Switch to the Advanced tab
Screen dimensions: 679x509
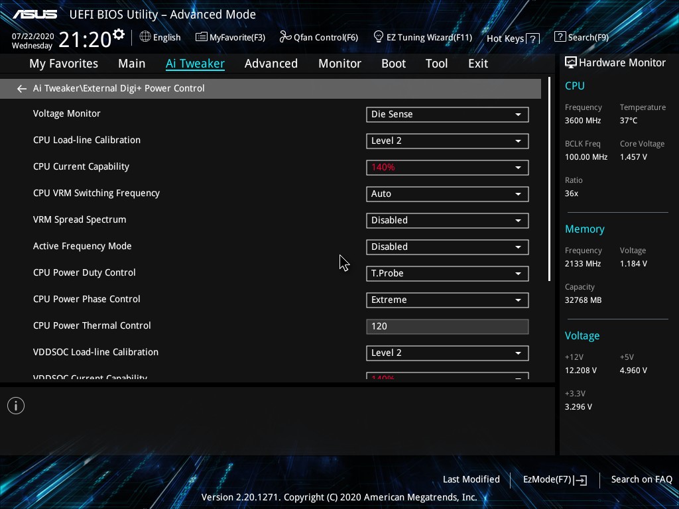271,64
